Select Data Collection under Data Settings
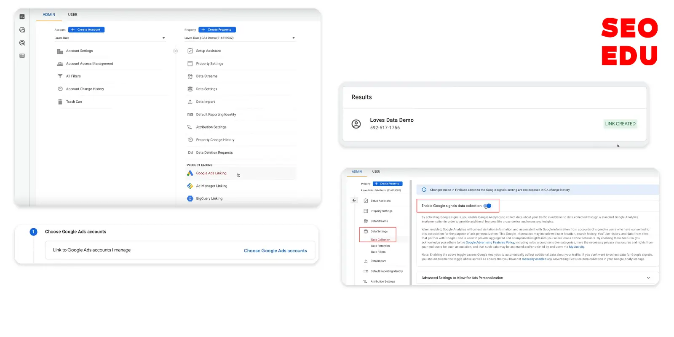Image resolution: width=674 pixels, height=337 pixels. [x=380, y=240]
